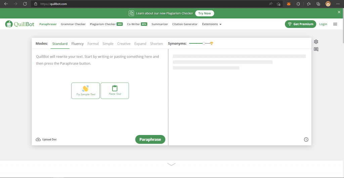Open the history clock icon
The image size is (344, 178).
click(306, 139)
